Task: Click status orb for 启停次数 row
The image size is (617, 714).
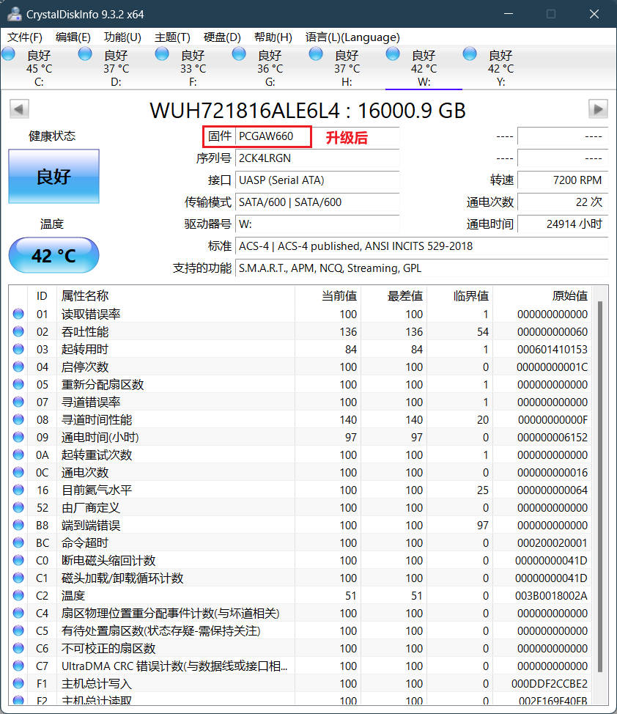Action: coord(18,367)
